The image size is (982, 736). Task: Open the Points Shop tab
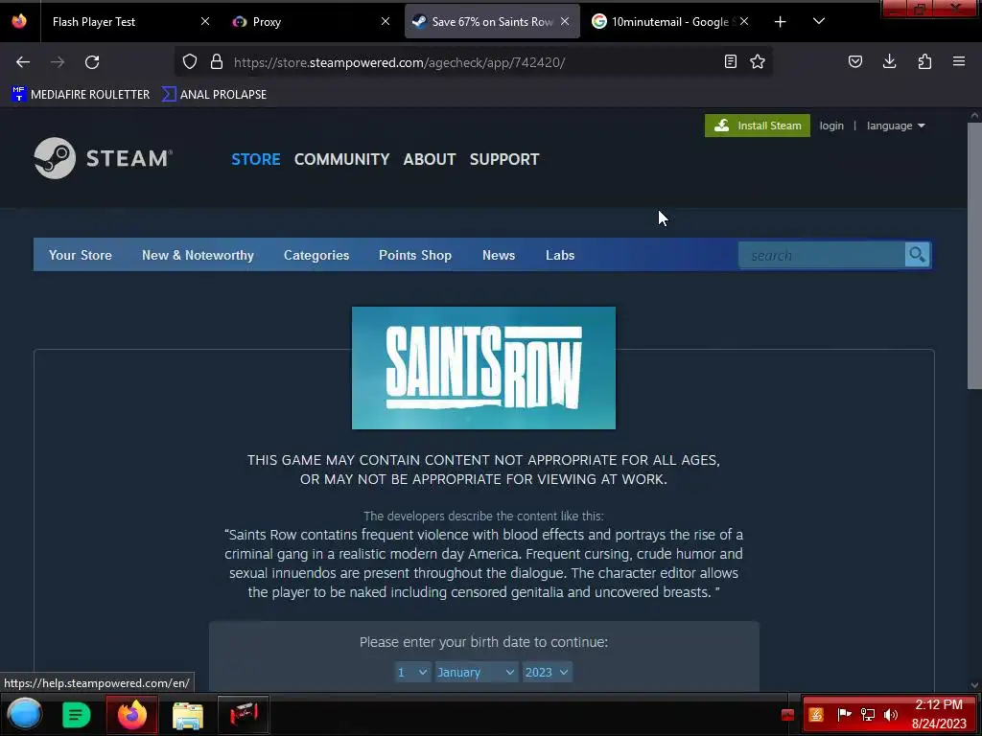point(415,255)
